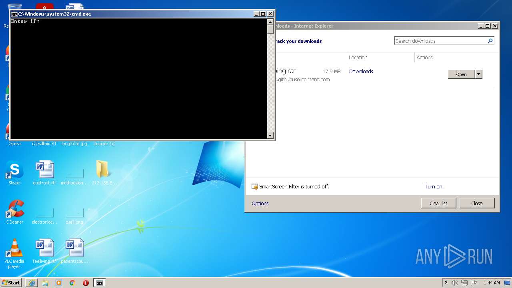
Task: Open the Downloads location link
Action: pos(361,72)
